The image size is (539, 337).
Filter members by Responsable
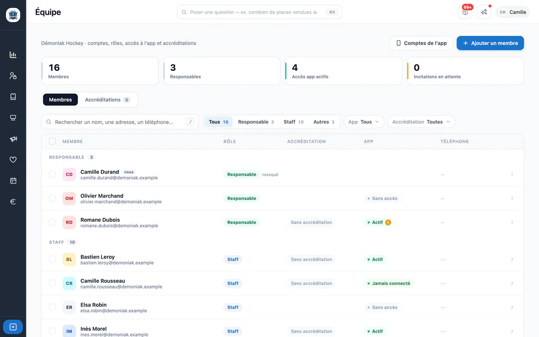pyautogui.click(x=256, y=122)
